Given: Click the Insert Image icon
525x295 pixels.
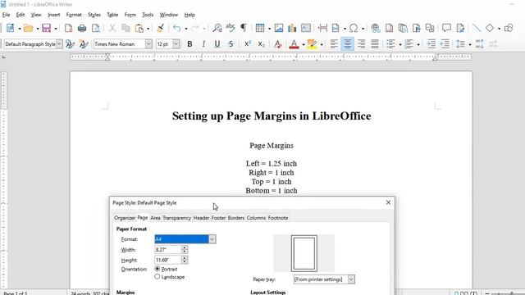Looking at the screenshot, I should 279,28.
